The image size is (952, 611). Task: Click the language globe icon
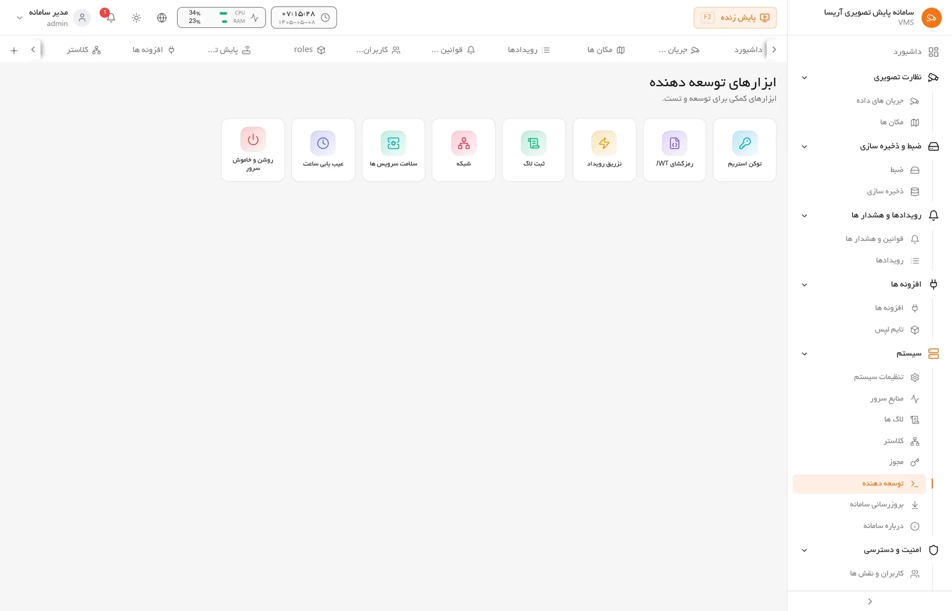[162, 17]
